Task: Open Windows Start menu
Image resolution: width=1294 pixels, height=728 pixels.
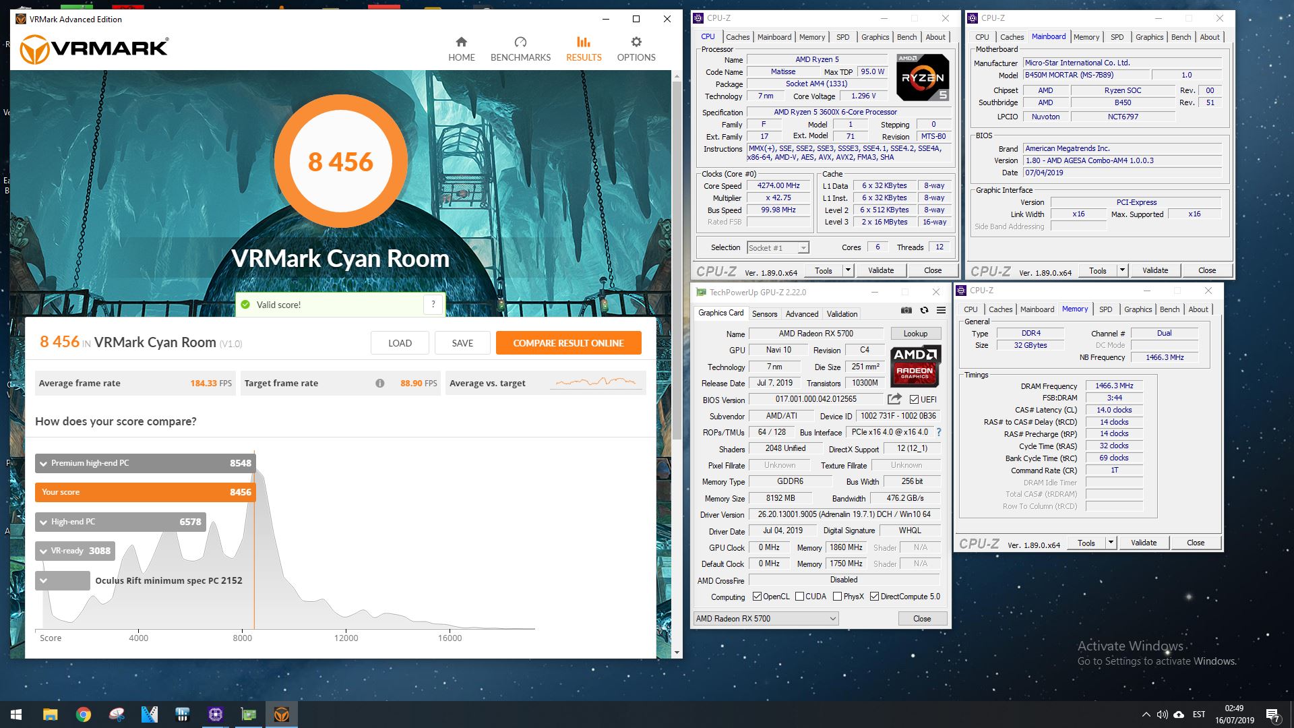Action: (16, 715)
